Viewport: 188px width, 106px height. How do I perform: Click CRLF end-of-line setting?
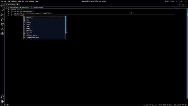(164, 105)
